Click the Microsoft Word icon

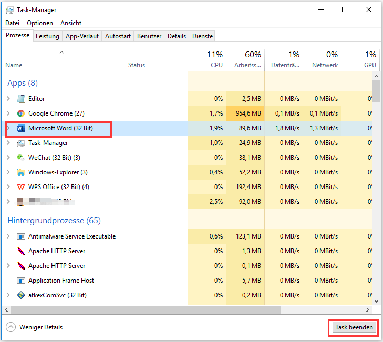pos(21,128)
